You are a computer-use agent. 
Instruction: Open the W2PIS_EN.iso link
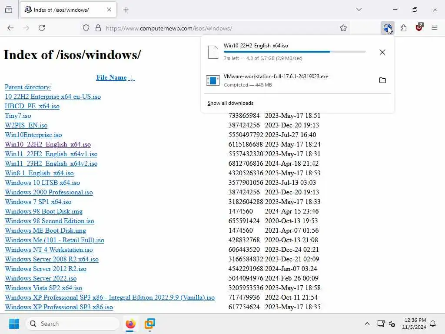pyautogui.click(x=26, y=125)
